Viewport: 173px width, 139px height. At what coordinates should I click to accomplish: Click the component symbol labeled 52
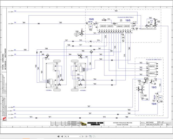coord(123,37)
